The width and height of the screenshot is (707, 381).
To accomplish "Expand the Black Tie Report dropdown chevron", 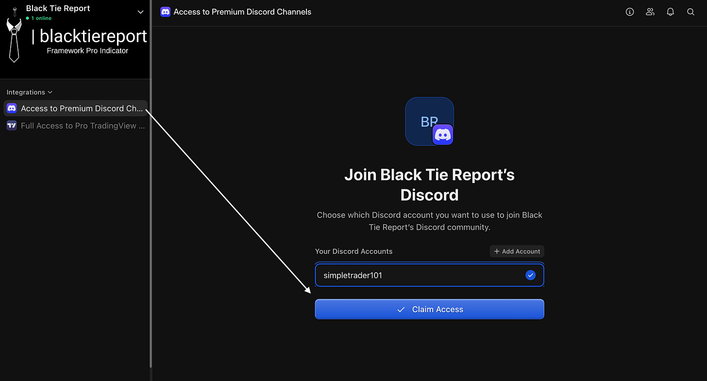I will tap(141, 12).
